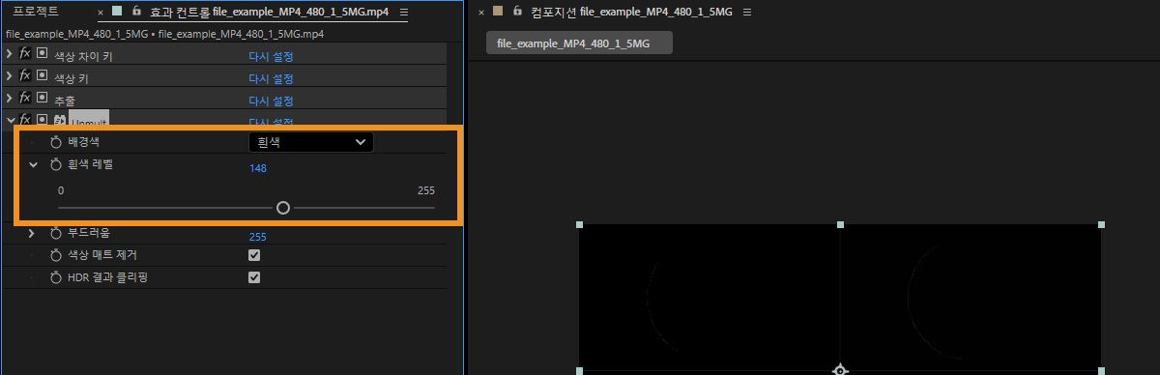This screenshot has height=375, width=1160.
Task: Click the square effect icon beside 추출
Action: click(42, 99)
